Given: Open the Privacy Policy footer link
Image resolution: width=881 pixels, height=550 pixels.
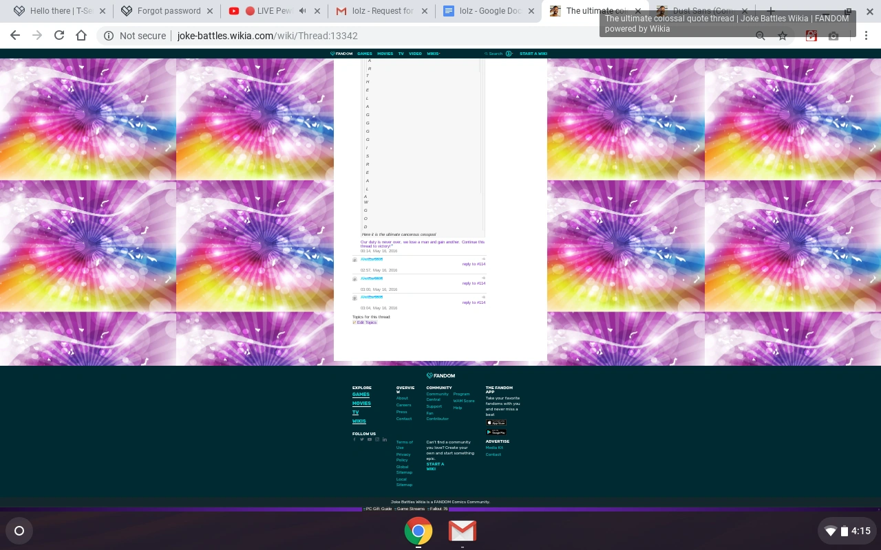Looking at the screenshot, I should tap(403, 456).
